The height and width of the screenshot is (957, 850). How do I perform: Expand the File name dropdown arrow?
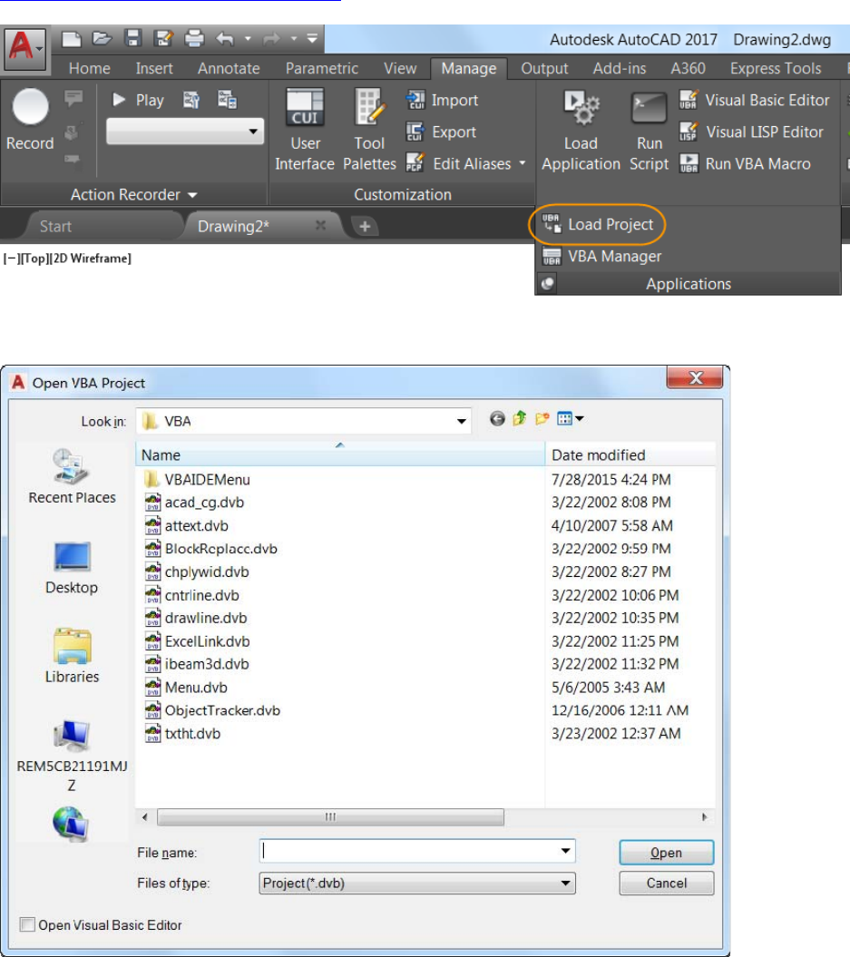(566, 851)
